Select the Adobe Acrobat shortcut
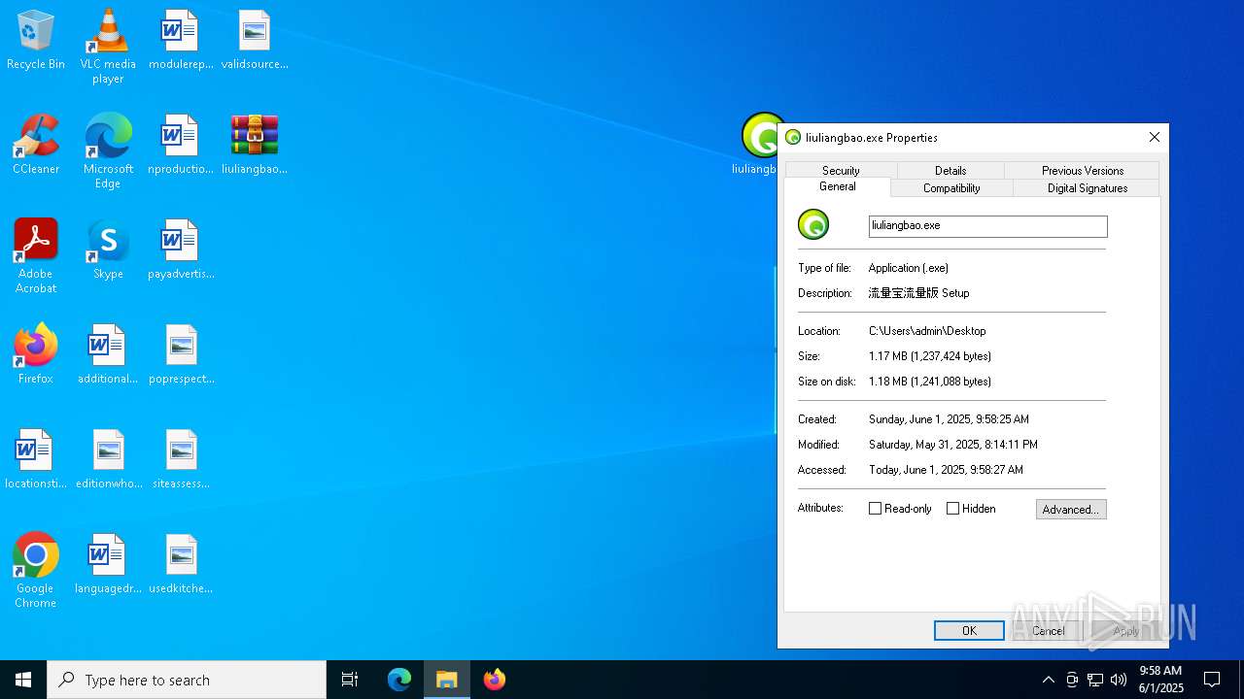 click(36, 255)
